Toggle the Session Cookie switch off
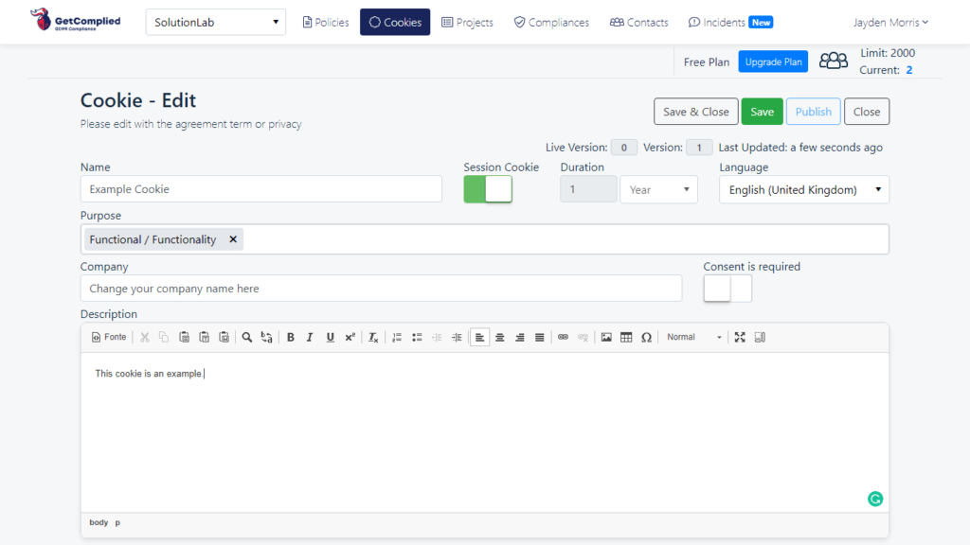Image resolution: width=970 pixels, height=545 pixels. [x=487, y=188]
